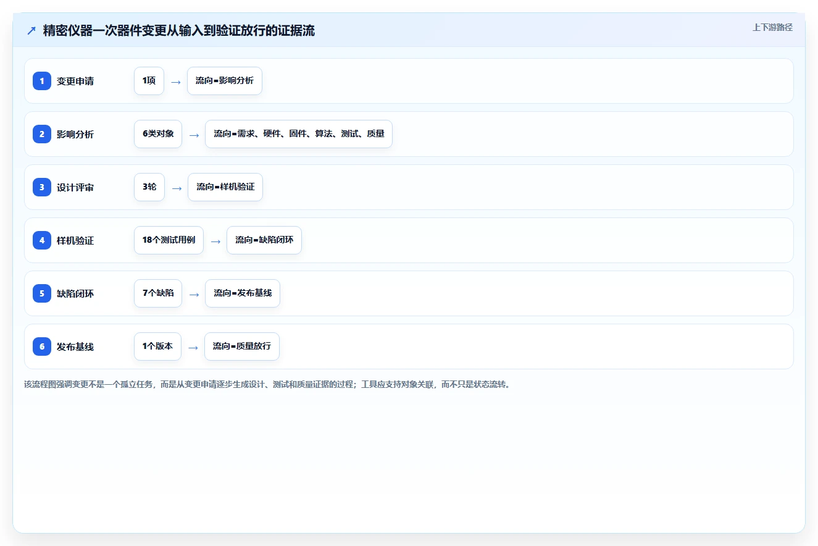Click the number 1 badge beside 变更申请
Viewport: 818px width, 546px height.
coord(42,81)
